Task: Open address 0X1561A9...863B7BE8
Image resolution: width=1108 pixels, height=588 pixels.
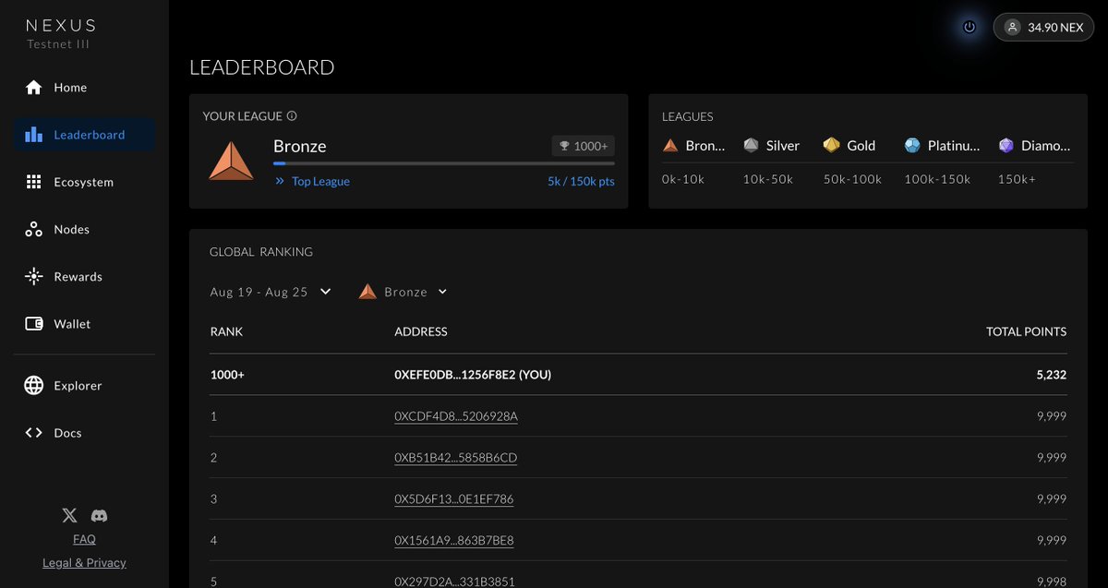Action: 454,541
